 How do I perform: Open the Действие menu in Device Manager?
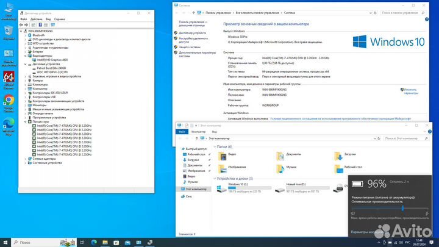click(x=37, y=19)
